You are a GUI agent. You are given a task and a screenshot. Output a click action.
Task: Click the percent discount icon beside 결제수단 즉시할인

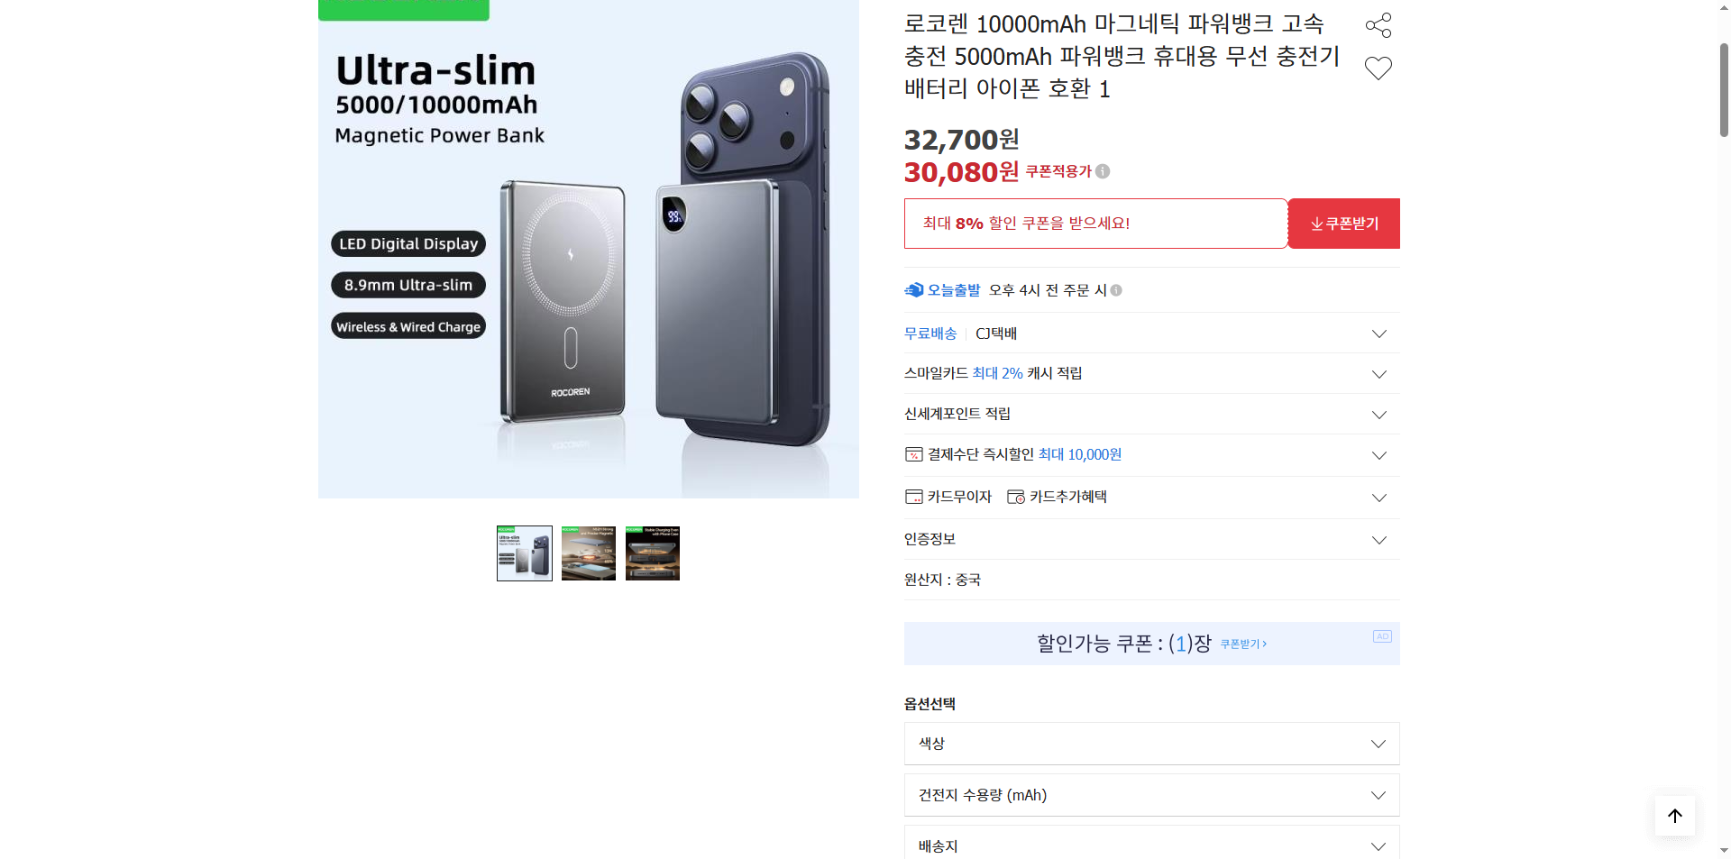(912, 454)
